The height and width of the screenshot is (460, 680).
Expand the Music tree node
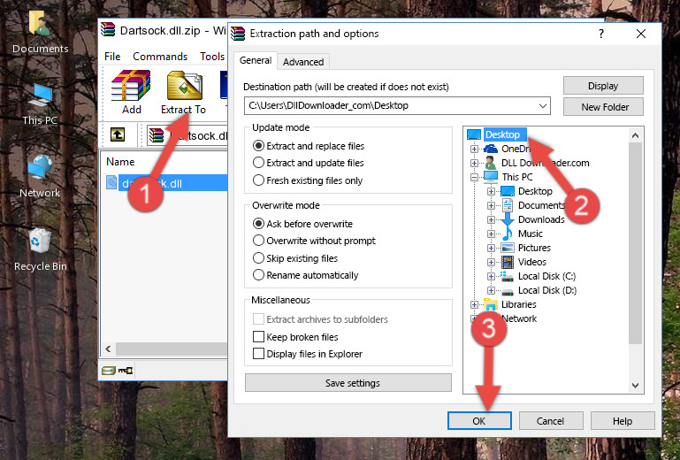point(491,234)
